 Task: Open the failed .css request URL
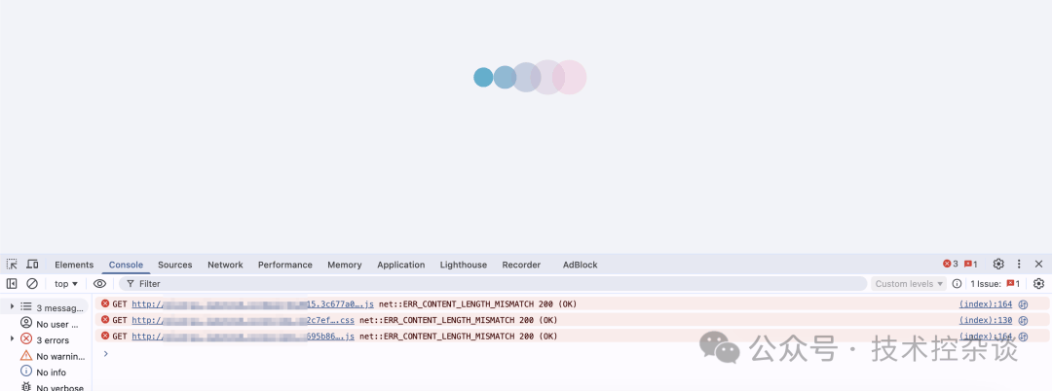[243, 320]
